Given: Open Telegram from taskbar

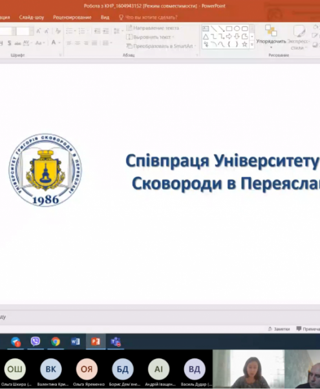Looking at the screenshot, I should (x=16, y=342).
